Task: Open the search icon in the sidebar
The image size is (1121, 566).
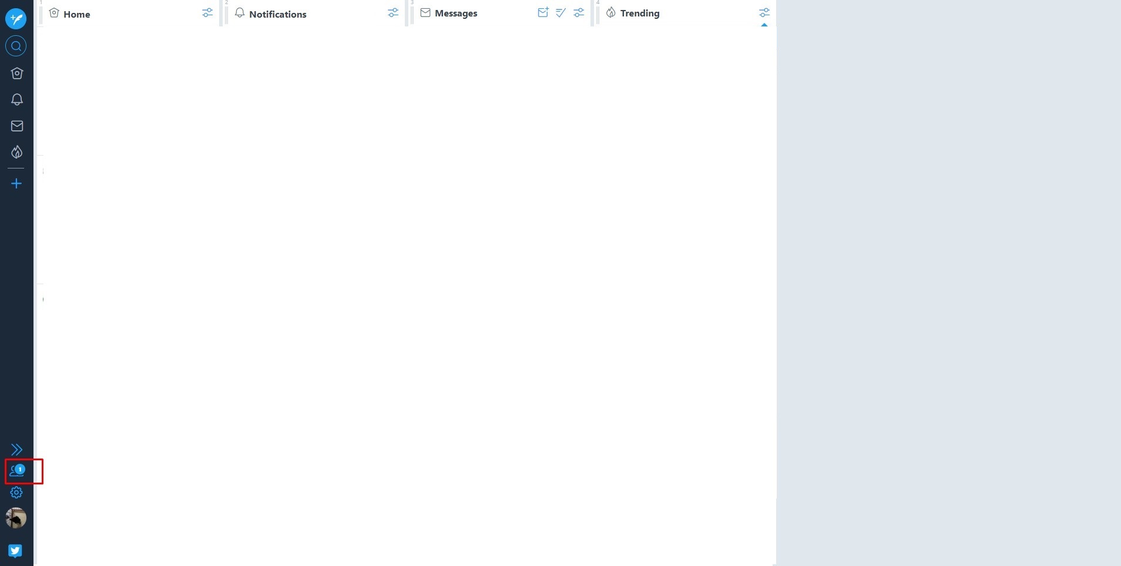Action: point(16,46)
